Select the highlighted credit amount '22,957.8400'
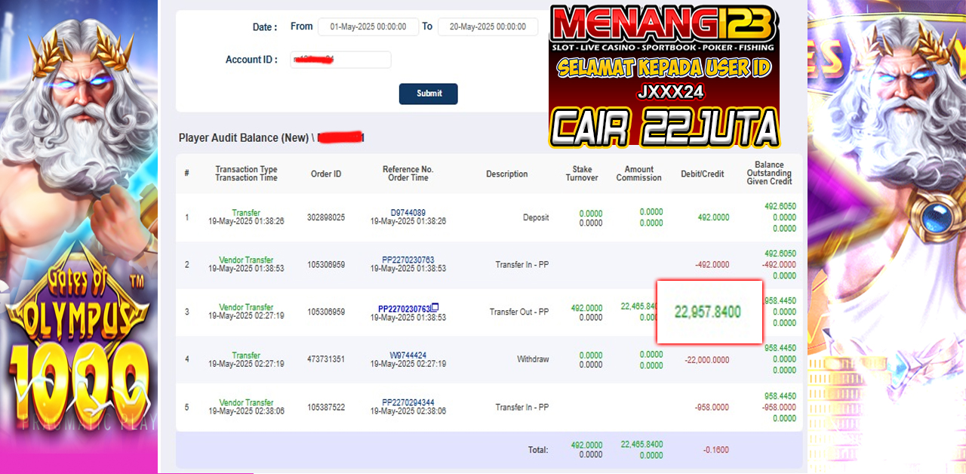Viewport: 966px width, 474px height. tap(708, 311)
